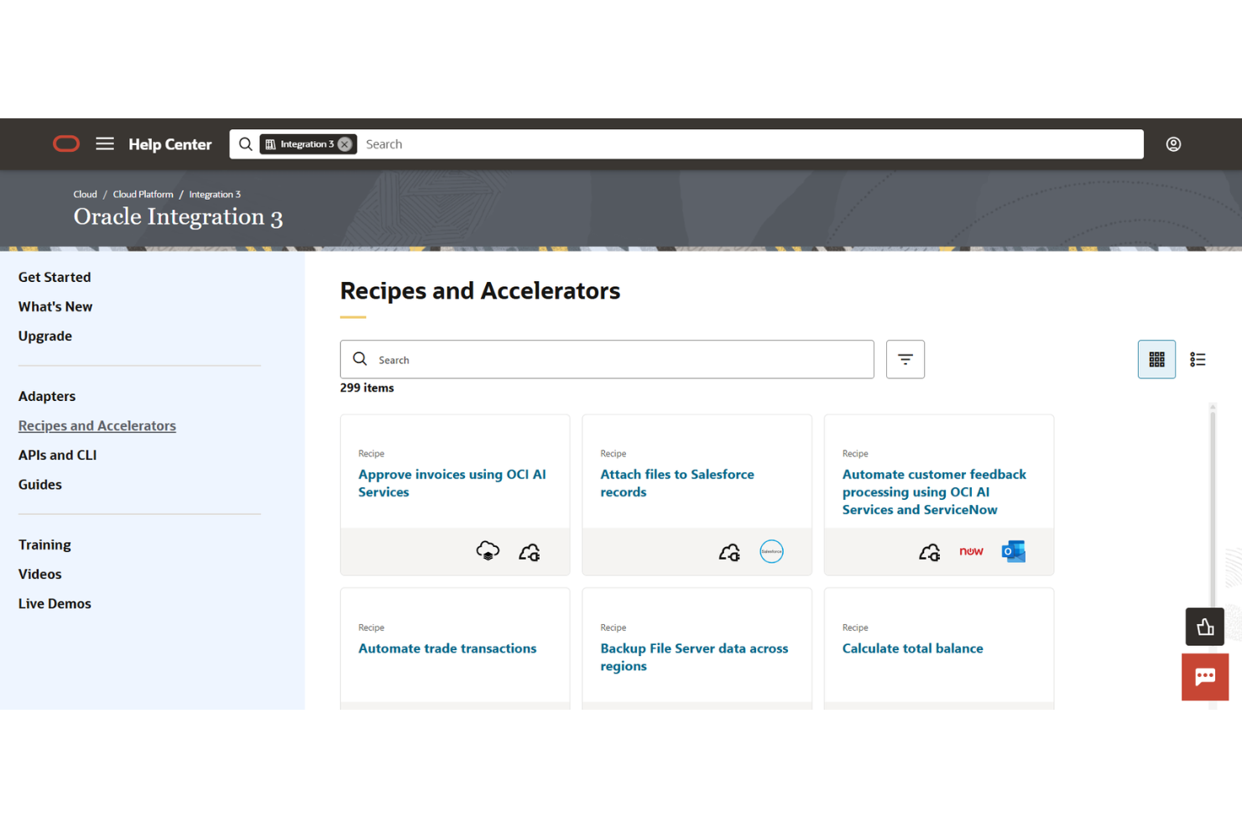This screenshot has height=828, width=1242.
Task: Open Approve invoices using OCI AI Services recipe
Action: coord(452,483)
